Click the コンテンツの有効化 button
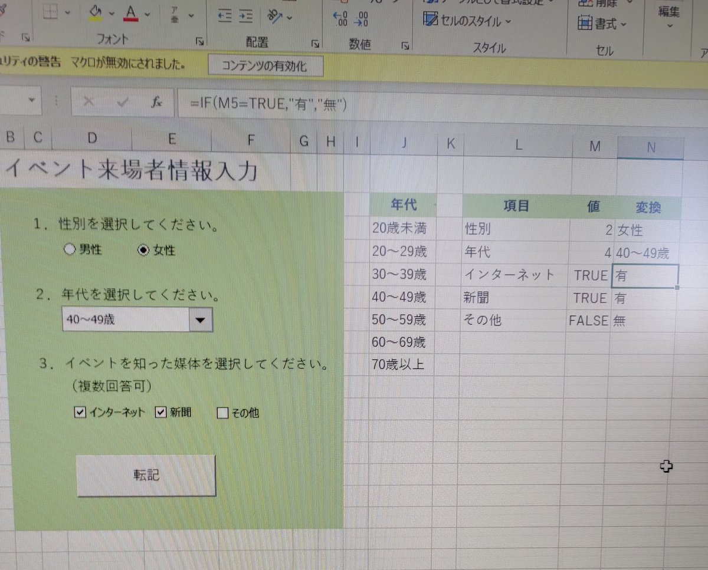 pyautogui.click(x=265, y=65)
